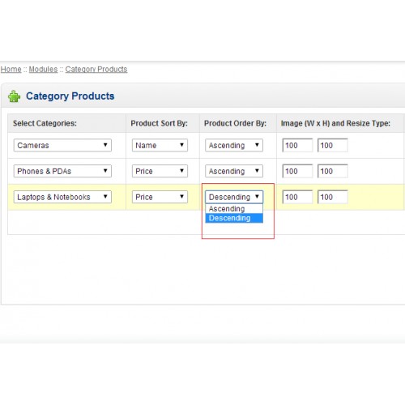Open the Price sort dropdown in the Phones row

(x=160, y=171)
